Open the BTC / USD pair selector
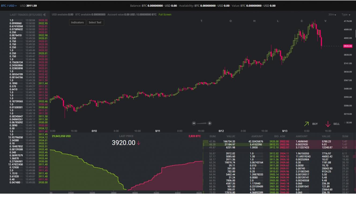 point(9,6)
